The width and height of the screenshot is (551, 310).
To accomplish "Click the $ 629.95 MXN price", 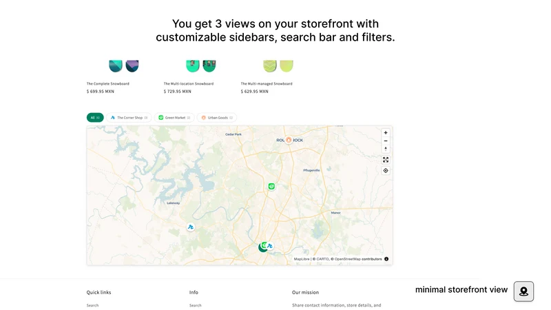I will click(x=254, y=92).
